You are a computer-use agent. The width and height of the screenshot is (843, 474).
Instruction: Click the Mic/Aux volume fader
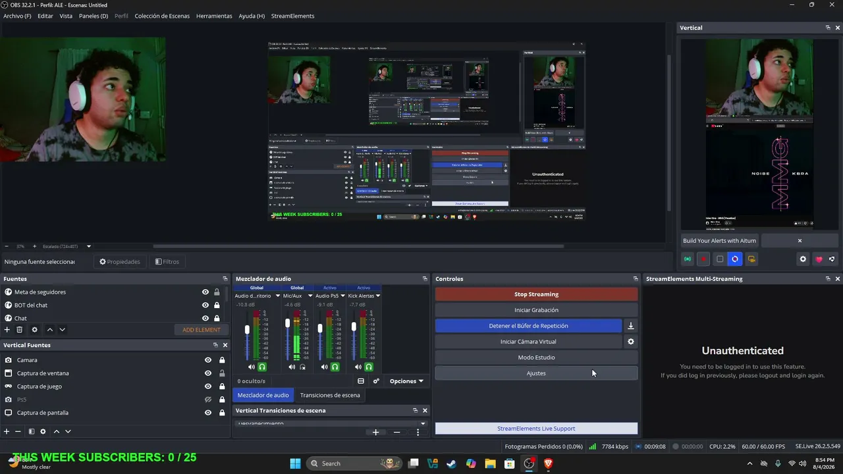(x=287, y=323)
